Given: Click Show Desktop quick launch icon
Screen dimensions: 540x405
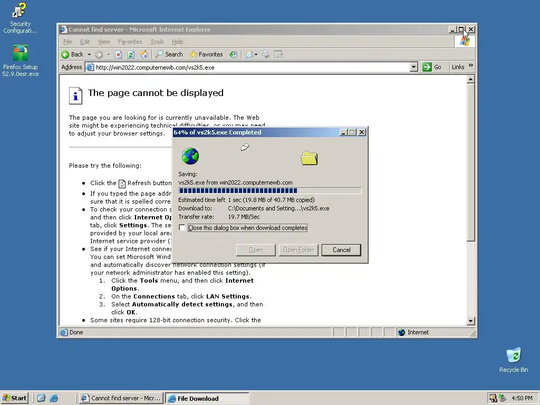Looking at the screenshot, I should (41, 398).
